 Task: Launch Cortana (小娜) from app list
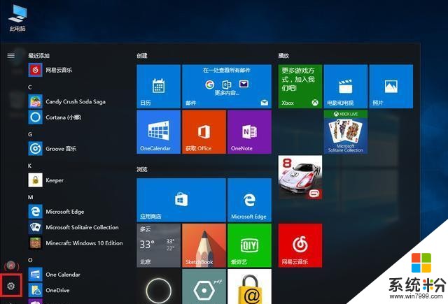point(77,117)
